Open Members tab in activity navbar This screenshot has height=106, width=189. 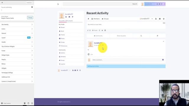(x=96, y=19)
